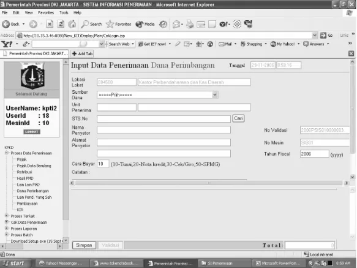
Task: Open the View menu
Action: 29,12
